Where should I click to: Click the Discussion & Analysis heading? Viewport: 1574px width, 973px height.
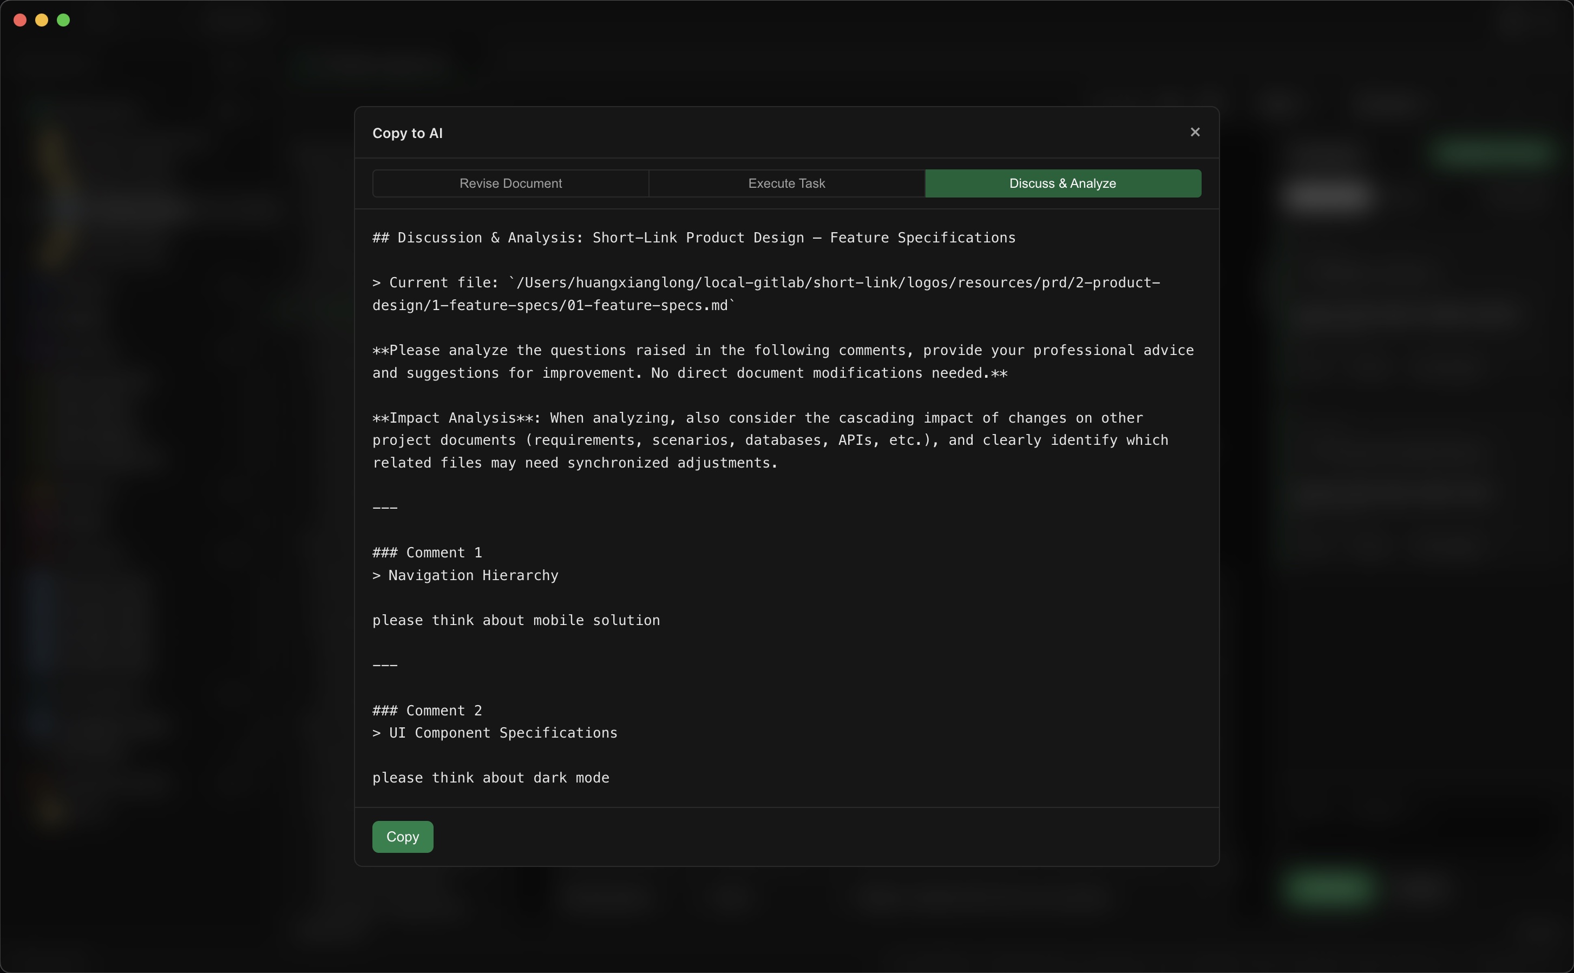[693, 237]
